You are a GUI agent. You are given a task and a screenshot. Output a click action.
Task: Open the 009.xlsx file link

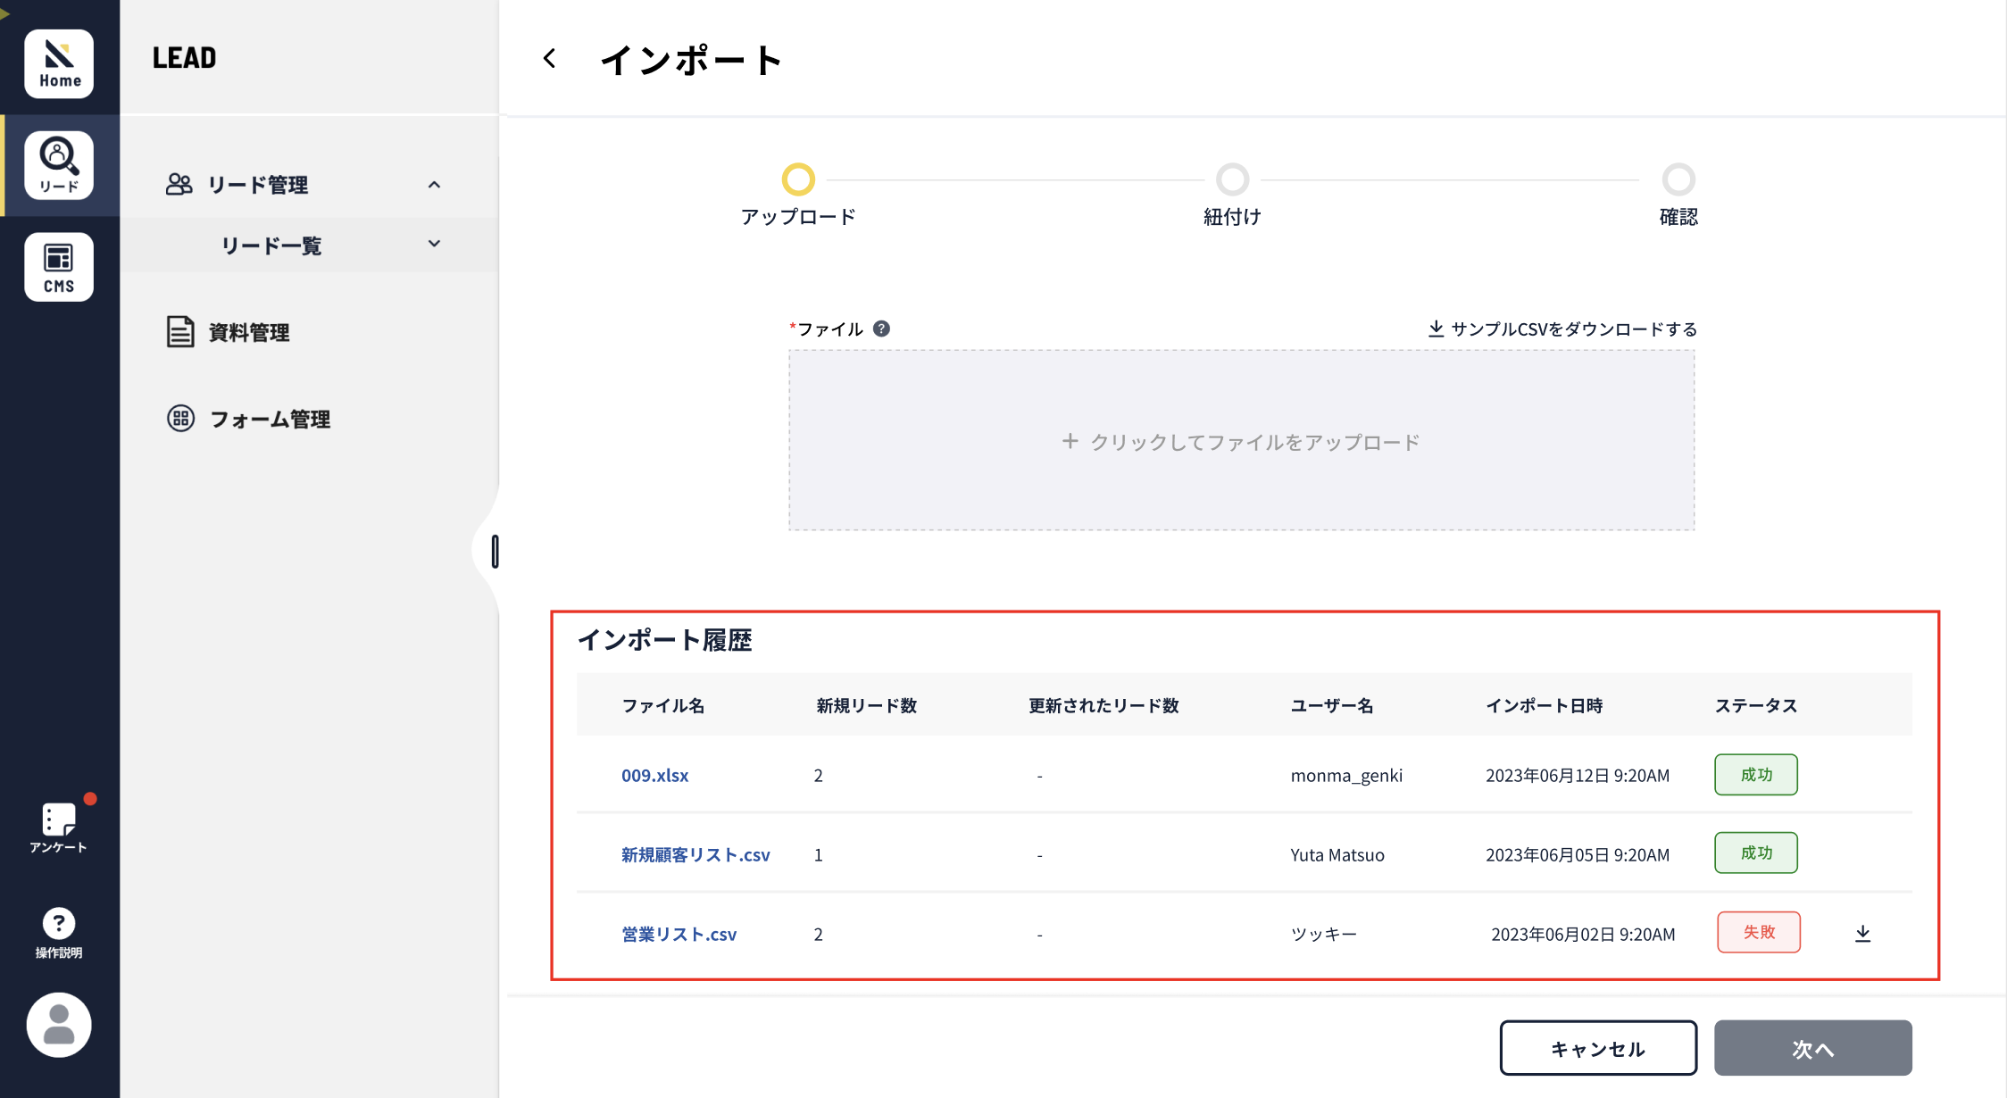tap(654, 775)
